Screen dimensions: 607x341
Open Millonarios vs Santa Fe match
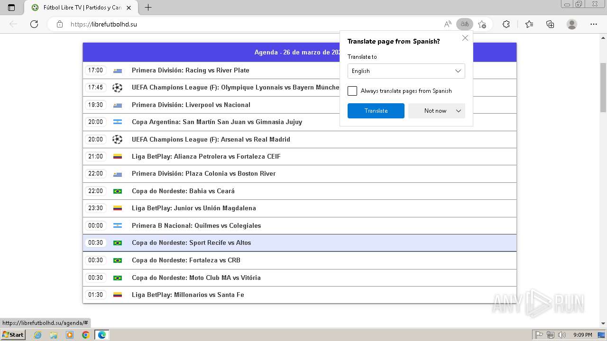click(188, 295)
